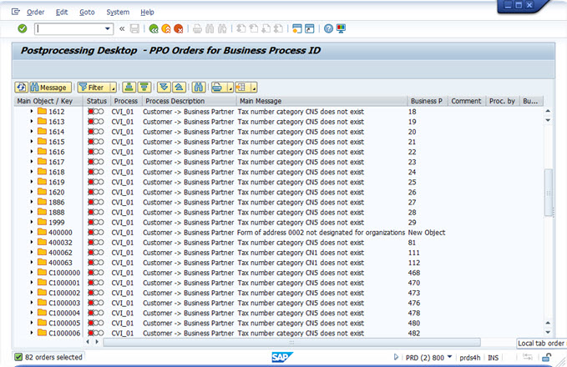Click the Change Layout grid icon
This screenshot has width=567, height=367.
pyautogui.click(x=241, y=87)
